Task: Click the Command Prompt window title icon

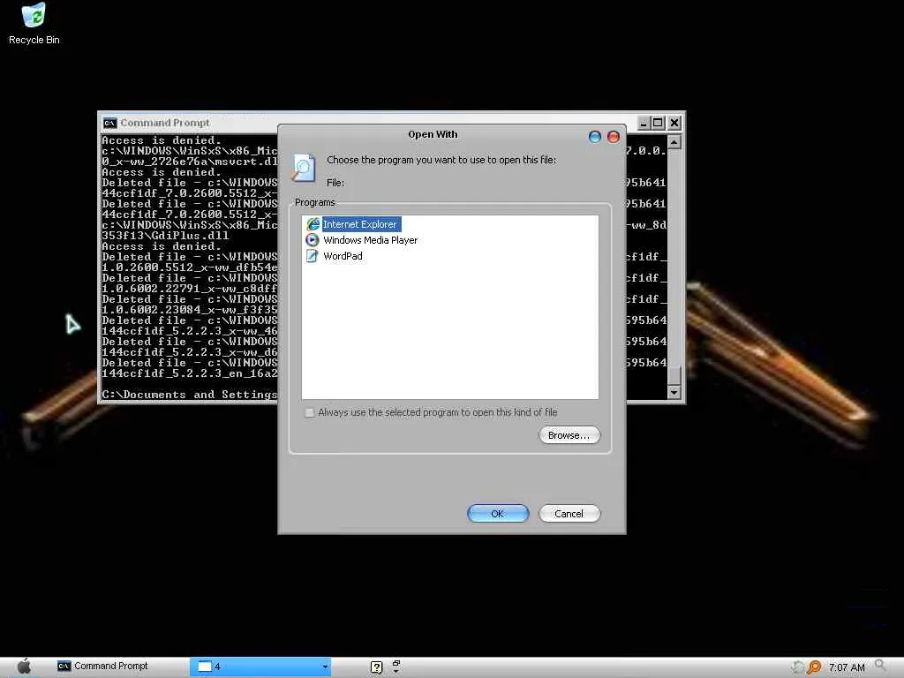Action: 109,123
